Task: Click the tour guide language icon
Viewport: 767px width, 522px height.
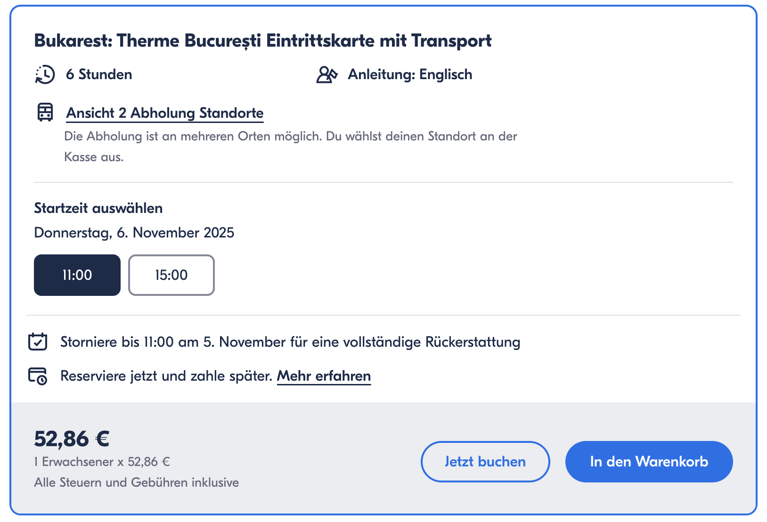Action: pyautogui.click(x=327, y=74)
